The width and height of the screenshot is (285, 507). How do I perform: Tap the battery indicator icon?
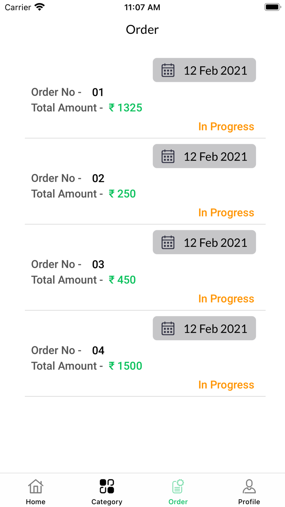[x=272, y=7]
